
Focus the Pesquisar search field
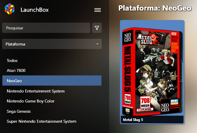coord(46,28)
